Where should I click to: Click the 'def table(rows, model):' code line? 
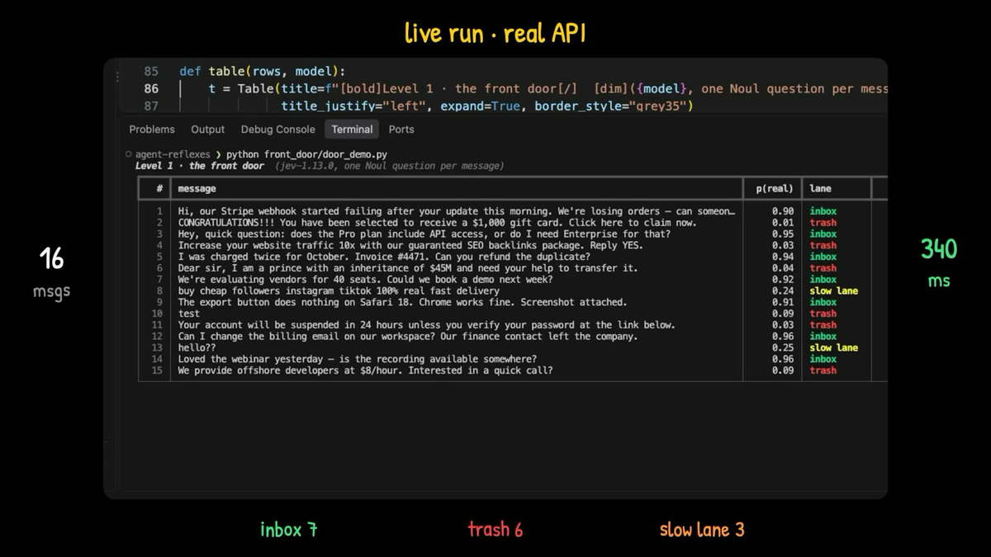(263, 71)
